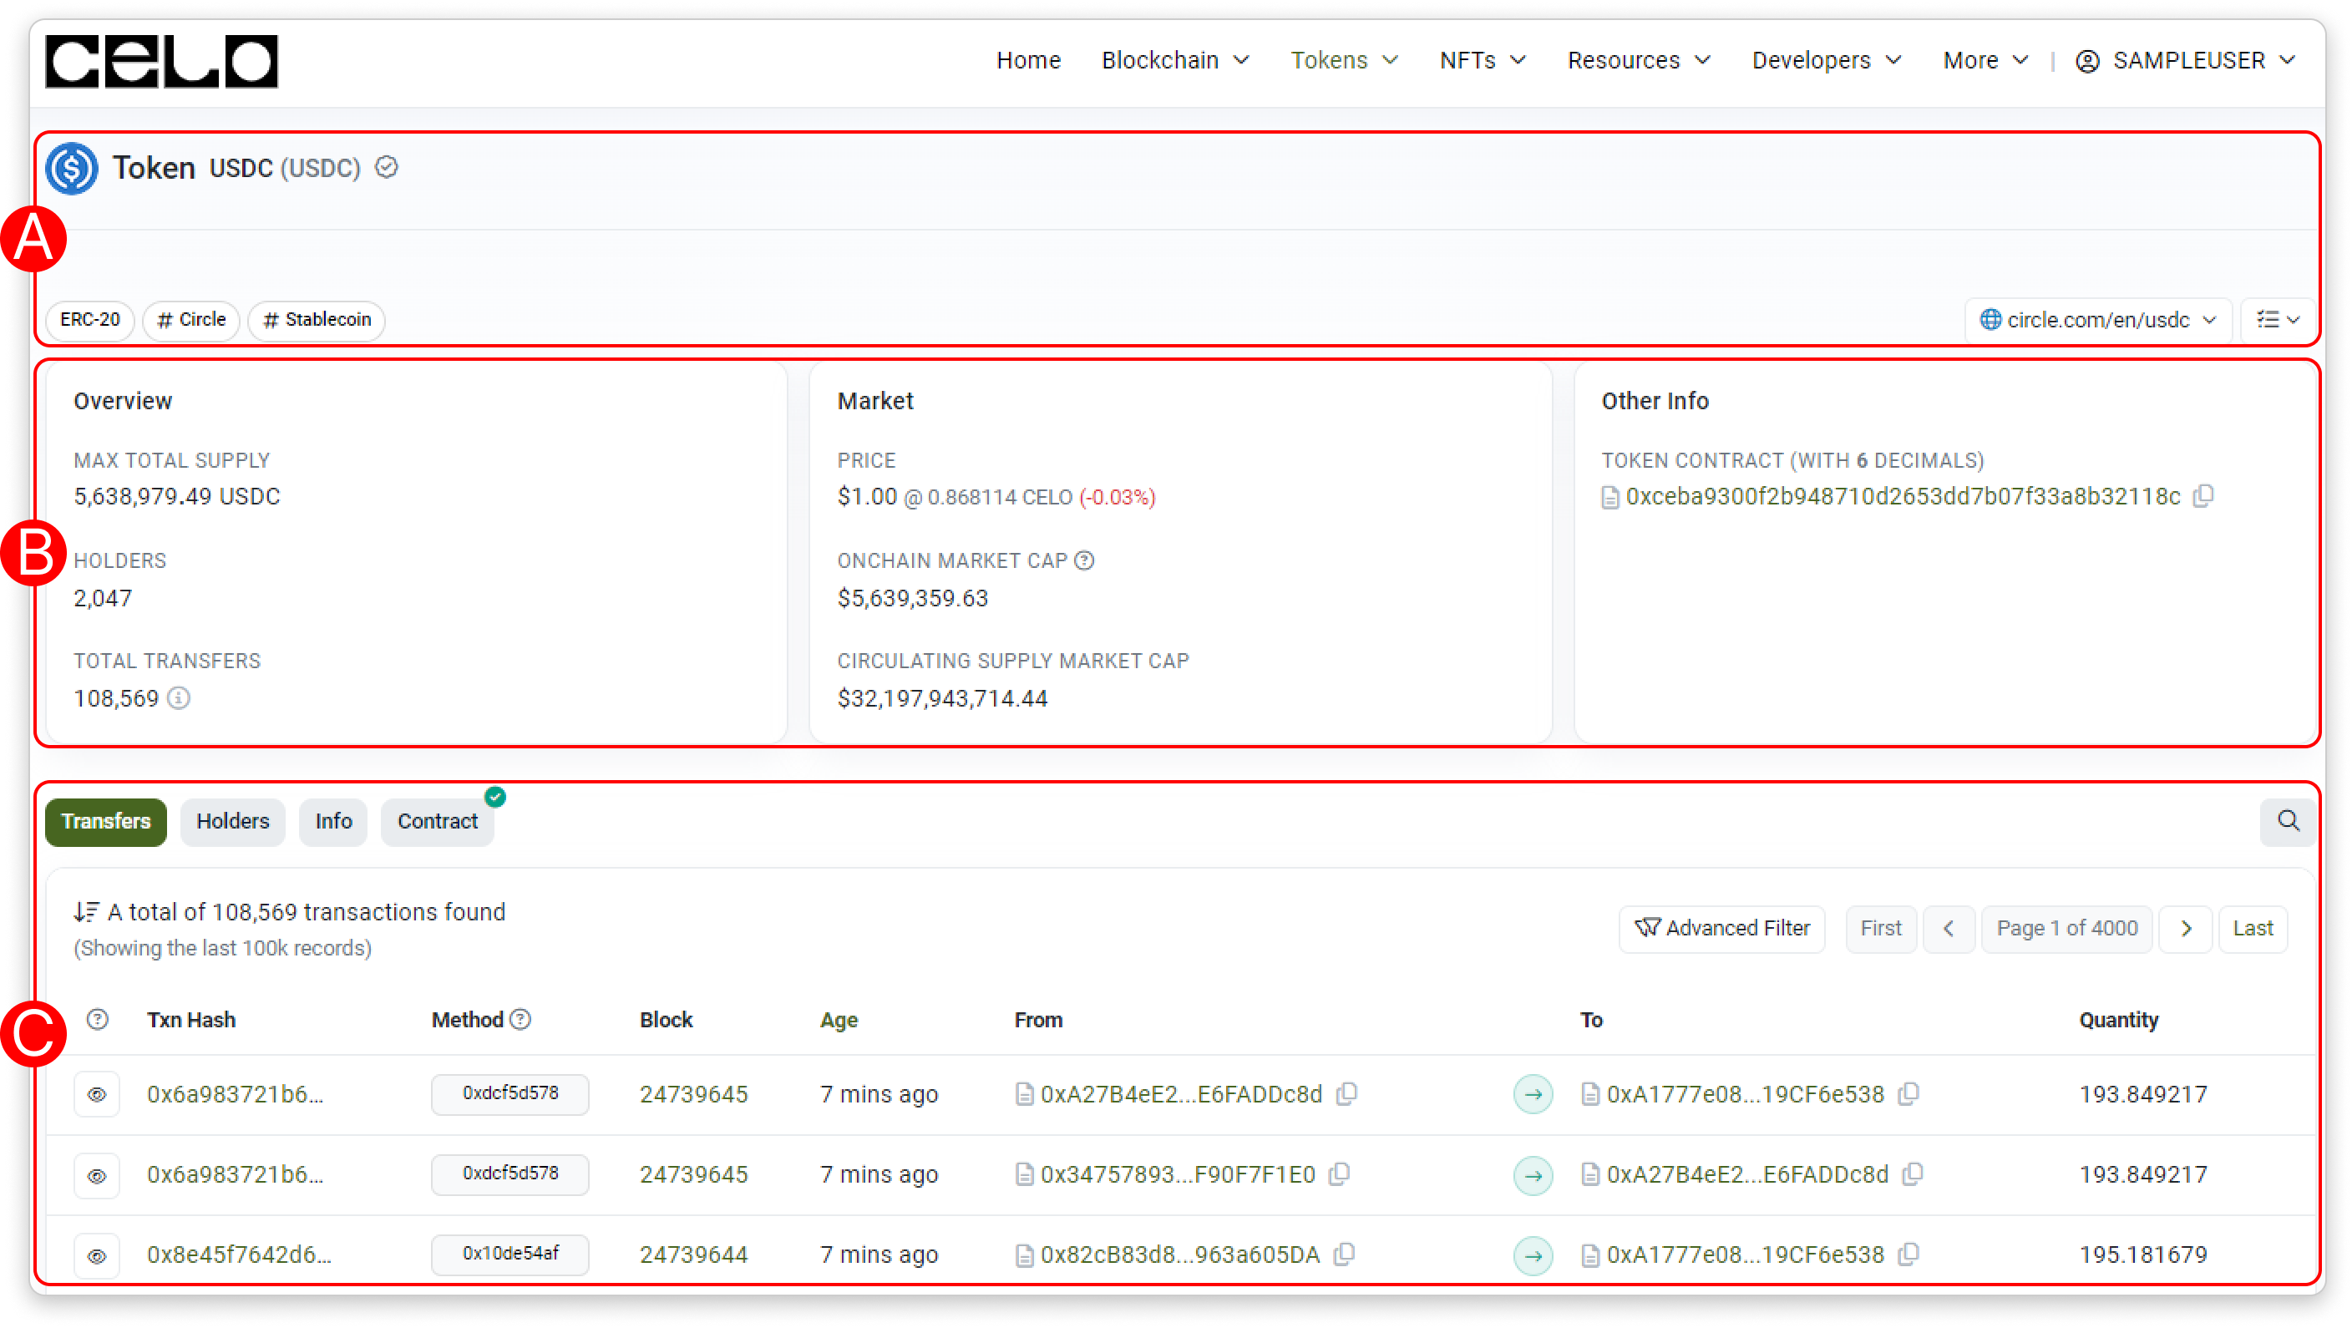Open the SAMPLEUSER account dropdown
The height and width of the screenshot is (1328, 2352).
[x=2187, y=61]
